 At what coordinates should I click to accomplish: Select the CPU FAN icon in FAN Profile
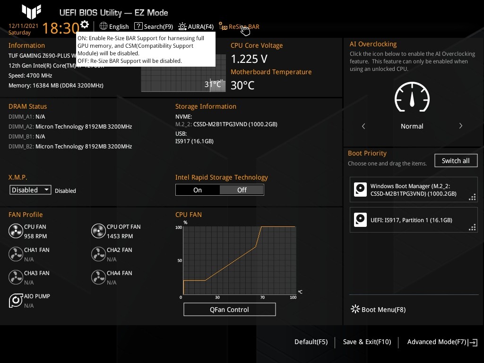16,231
